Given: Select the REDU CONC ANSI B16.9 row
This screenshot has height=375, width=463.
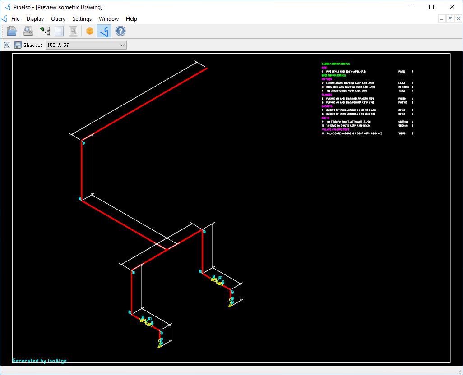Looking at the screenshot, I should click(367, 87).
